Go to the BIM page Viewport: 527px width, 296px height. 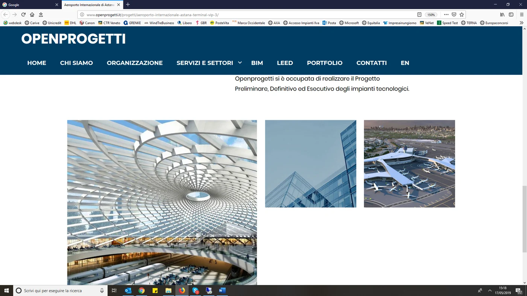pos(257,63)
